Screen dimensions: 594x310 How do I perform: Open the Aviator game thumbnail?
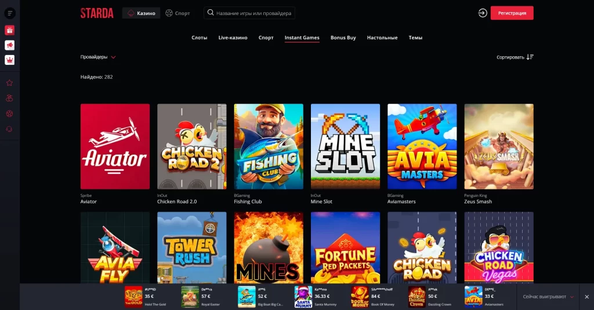click(x=115, y=147)
